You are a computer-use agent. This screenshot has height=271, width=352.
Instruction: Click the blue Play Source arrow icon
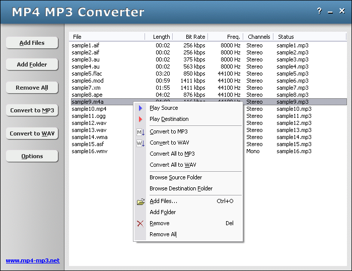pos(140,108)
